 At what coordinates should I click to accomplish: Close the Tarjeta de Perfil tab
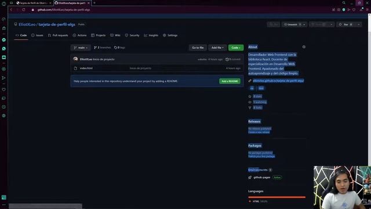(x=50, y=3)
